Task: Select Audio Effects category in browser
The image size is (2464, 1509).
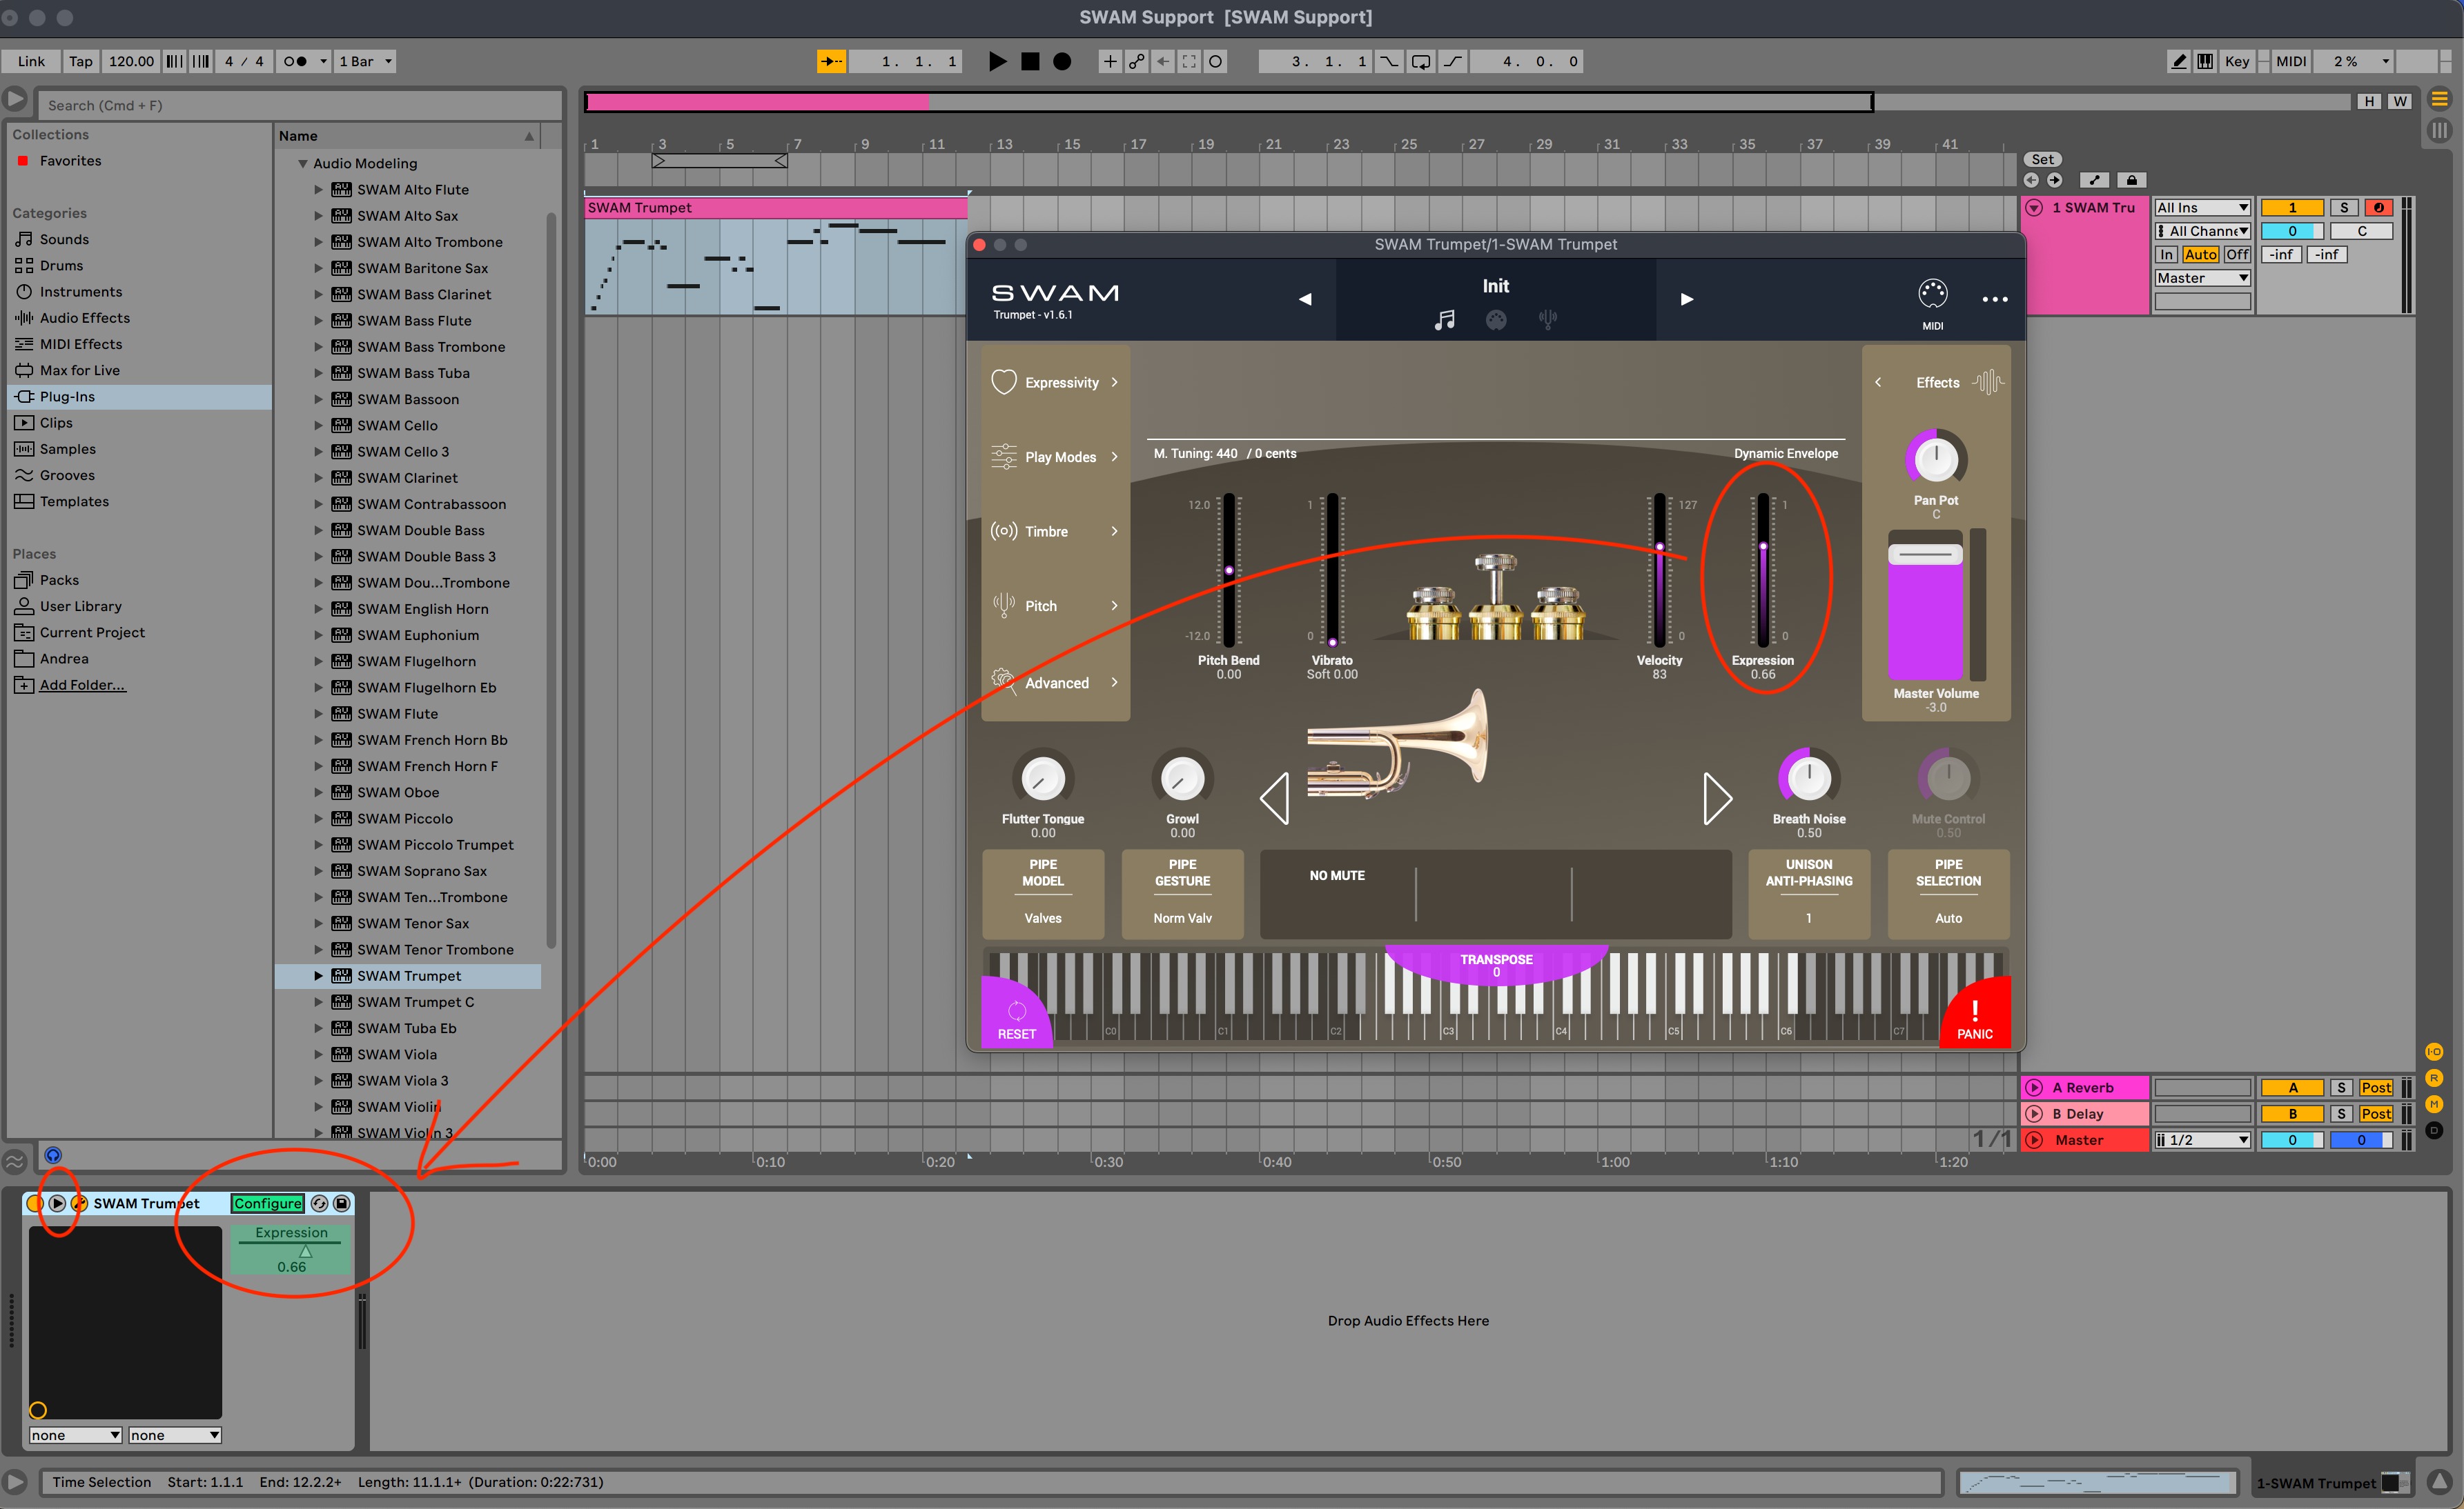Action: pyautogui.click(x=84, y=318)
